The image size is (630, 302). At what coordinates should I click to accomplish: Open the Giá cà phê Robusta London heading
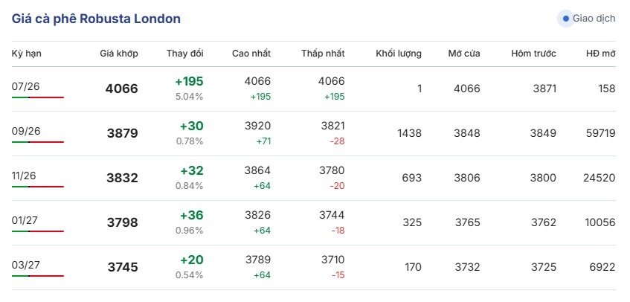point(96,19)
